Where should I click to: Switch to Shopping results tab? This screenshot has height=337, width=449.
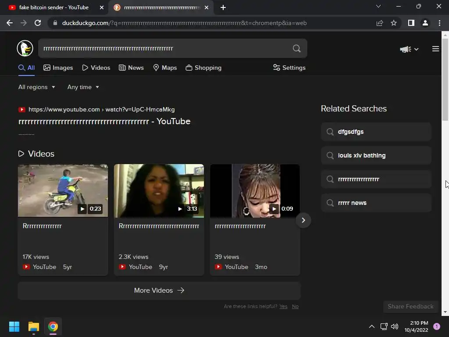pos(203,68)
